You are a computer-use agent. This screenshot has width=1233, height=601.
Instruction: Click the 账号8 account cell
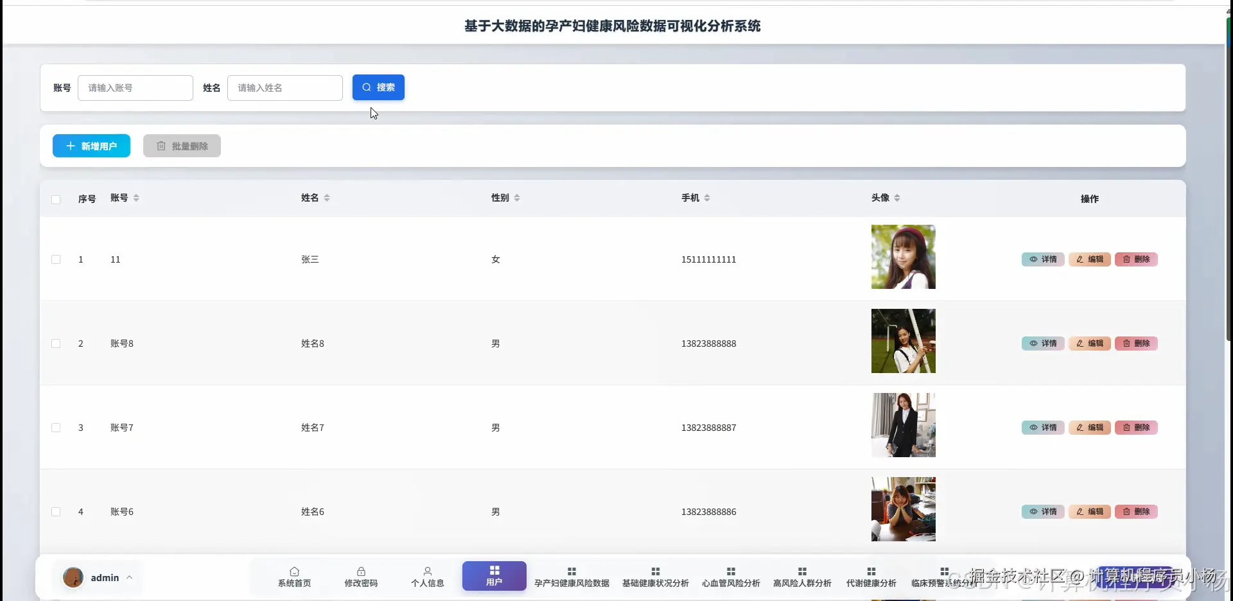tap(122, 344)
